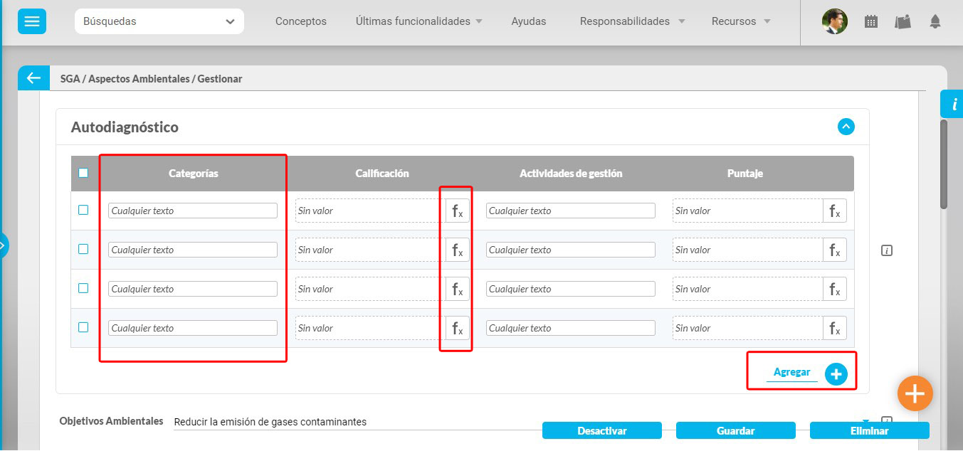Click the SGA breadcrumb path text

click(x=151, y=79)
